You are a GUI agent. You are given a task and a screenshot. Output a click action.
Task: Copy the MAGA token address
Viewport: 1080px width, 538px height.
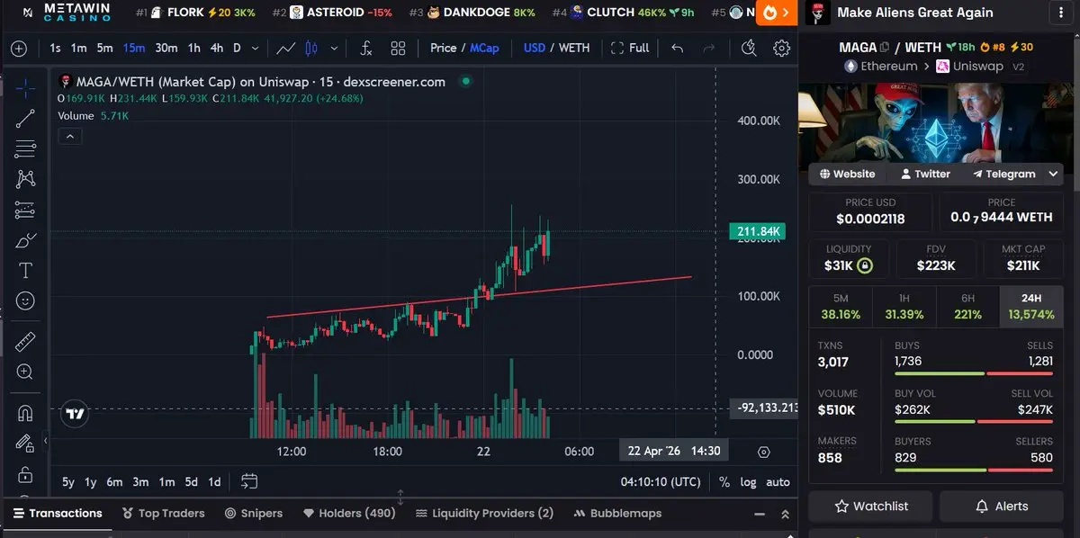pyautogui.click(x=885, y=48)
